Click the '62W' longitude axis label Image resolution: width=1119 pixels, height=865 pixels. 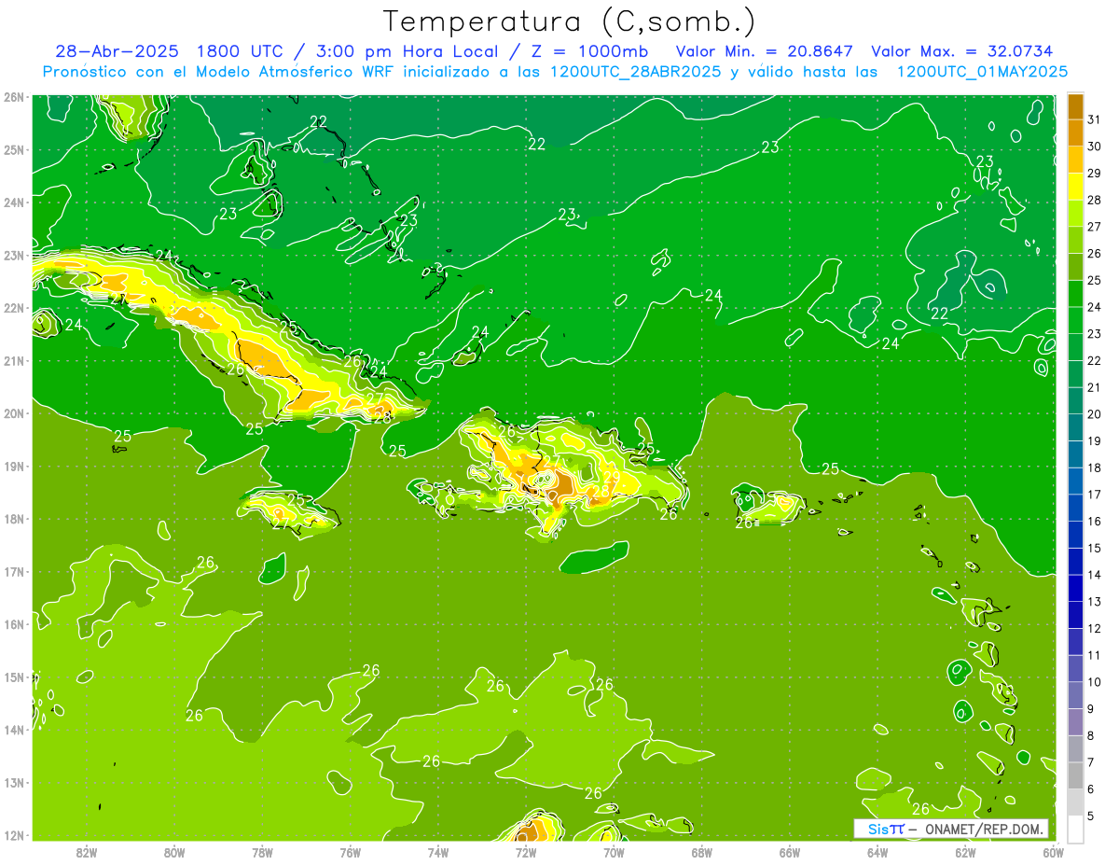click(965, 852)
